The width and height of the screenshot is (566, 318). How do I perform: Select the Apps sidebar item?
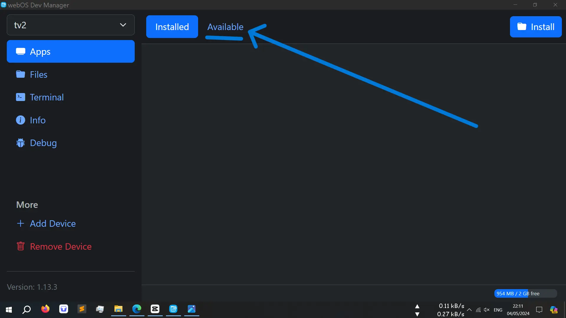(71, 52)
